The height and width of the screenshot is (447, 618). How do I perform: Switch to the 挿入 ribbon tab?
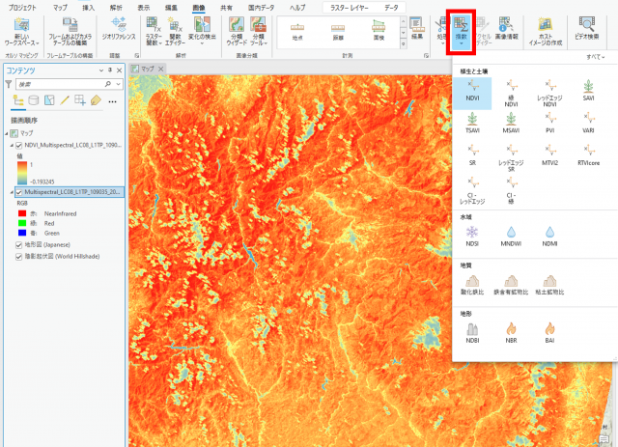click(x=88, y=8)
